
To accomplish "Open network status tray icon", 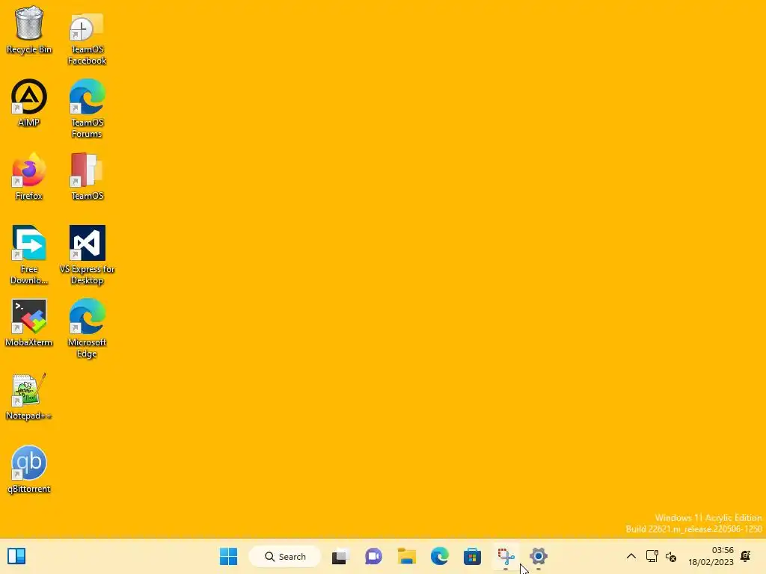I will [x=652, y=556].
